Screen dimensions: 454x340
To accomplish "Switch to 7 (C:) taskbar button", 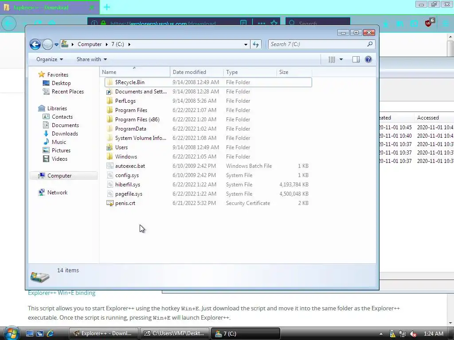I will click(x=245, y=333).
